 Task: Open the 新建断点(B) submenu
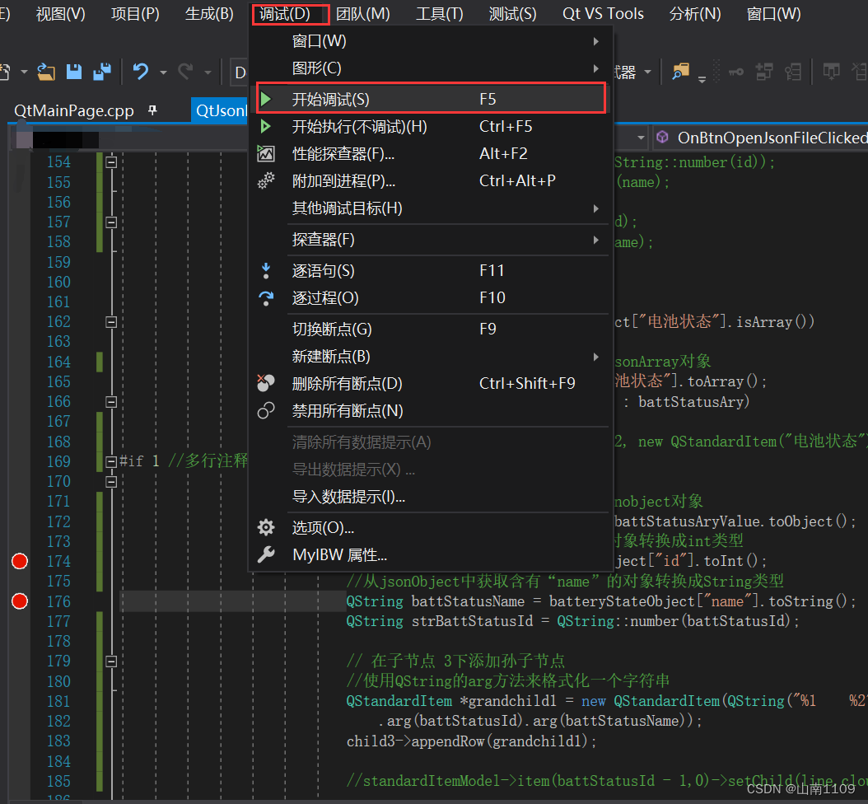432,356
